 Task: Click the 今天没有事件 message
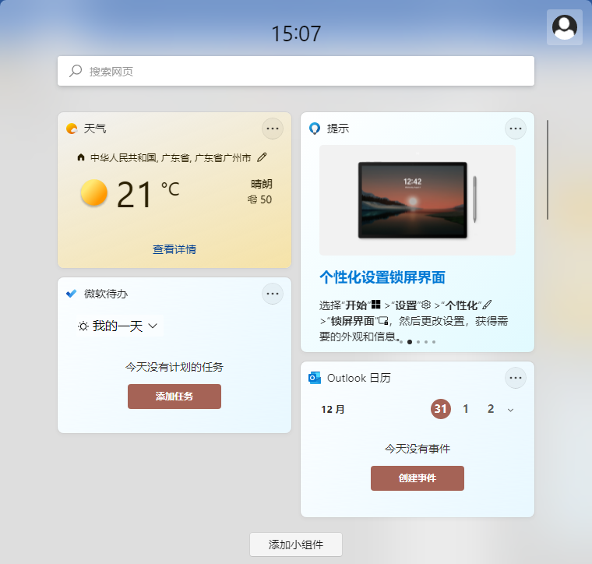[x=418, y=449]
